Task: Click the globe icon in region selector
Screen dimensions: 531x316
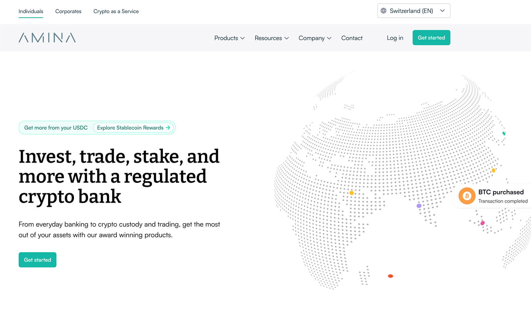Action: click(x=383, y=11)
